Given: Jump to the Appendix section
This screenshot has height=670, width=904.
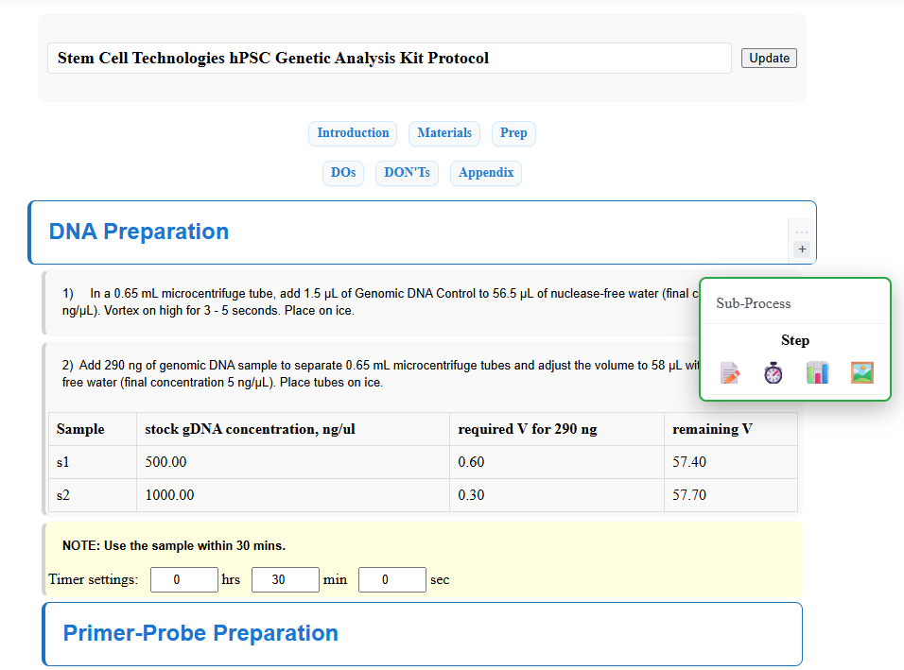Looking at the screenshot, I should tap(485, 173).
